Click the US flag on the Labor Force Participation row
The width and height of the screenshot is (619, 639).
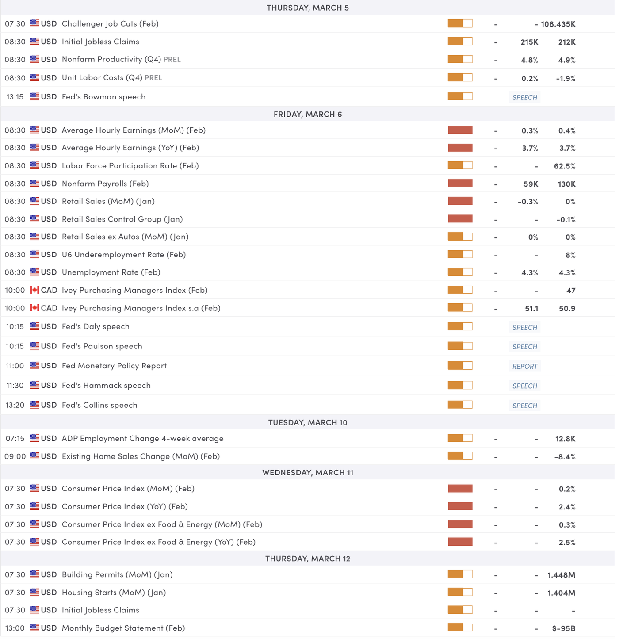coord(34,165)
